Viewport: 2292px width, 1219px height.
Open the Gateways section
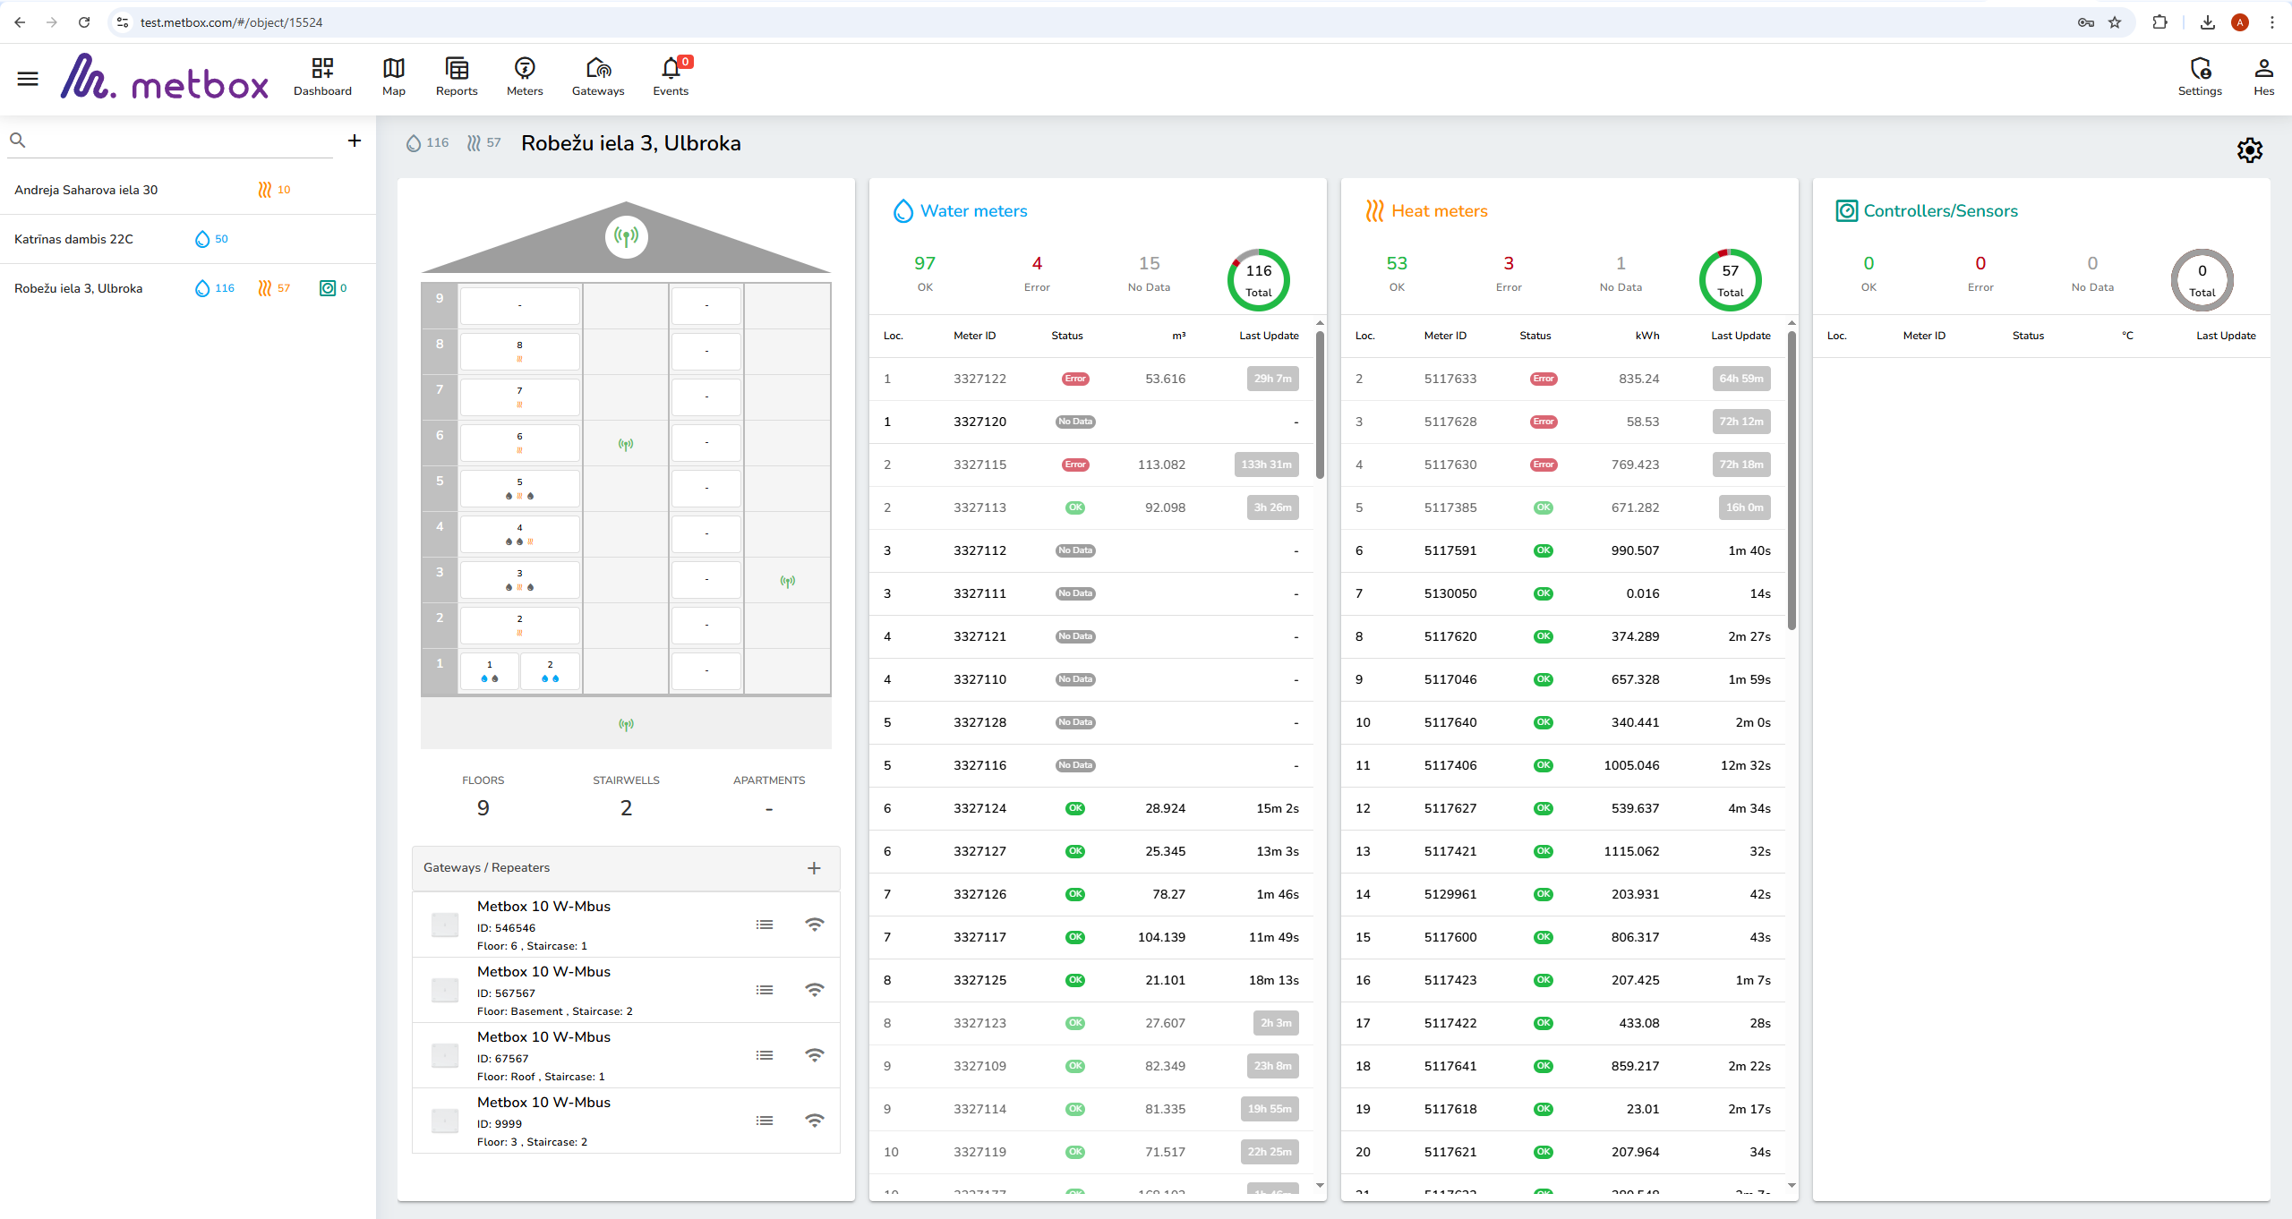click(x=598, y=77)
